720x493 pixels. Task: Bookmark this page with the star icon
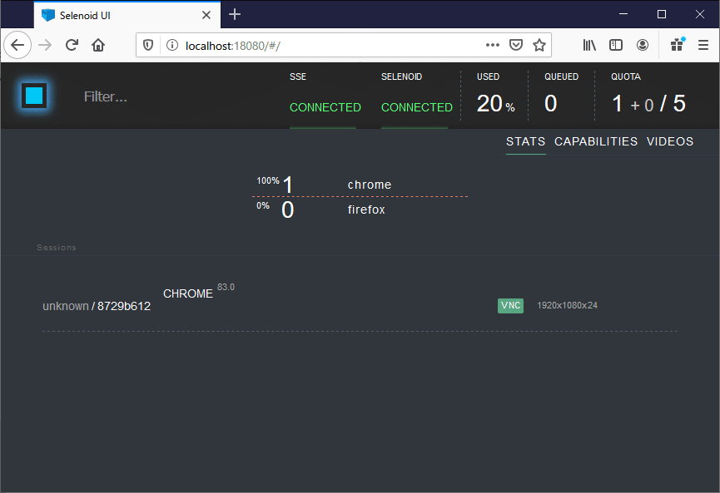[539, 45]
